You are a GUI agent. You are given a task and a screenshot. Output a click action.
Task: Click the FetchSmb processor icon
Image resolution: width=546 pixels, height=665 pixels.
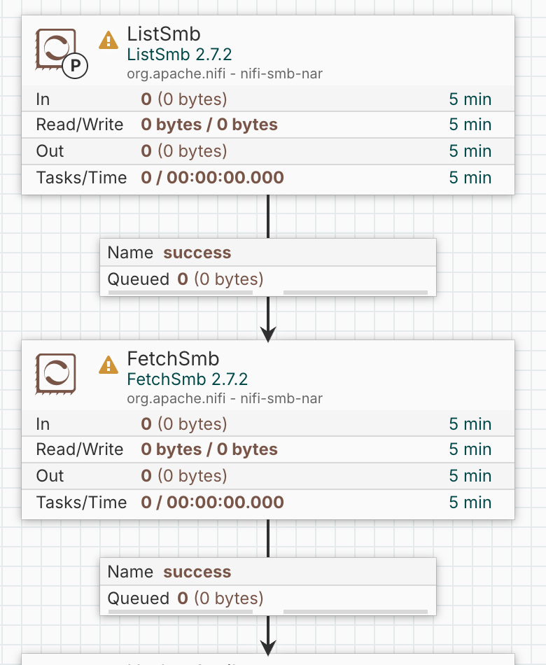(55, 374)
